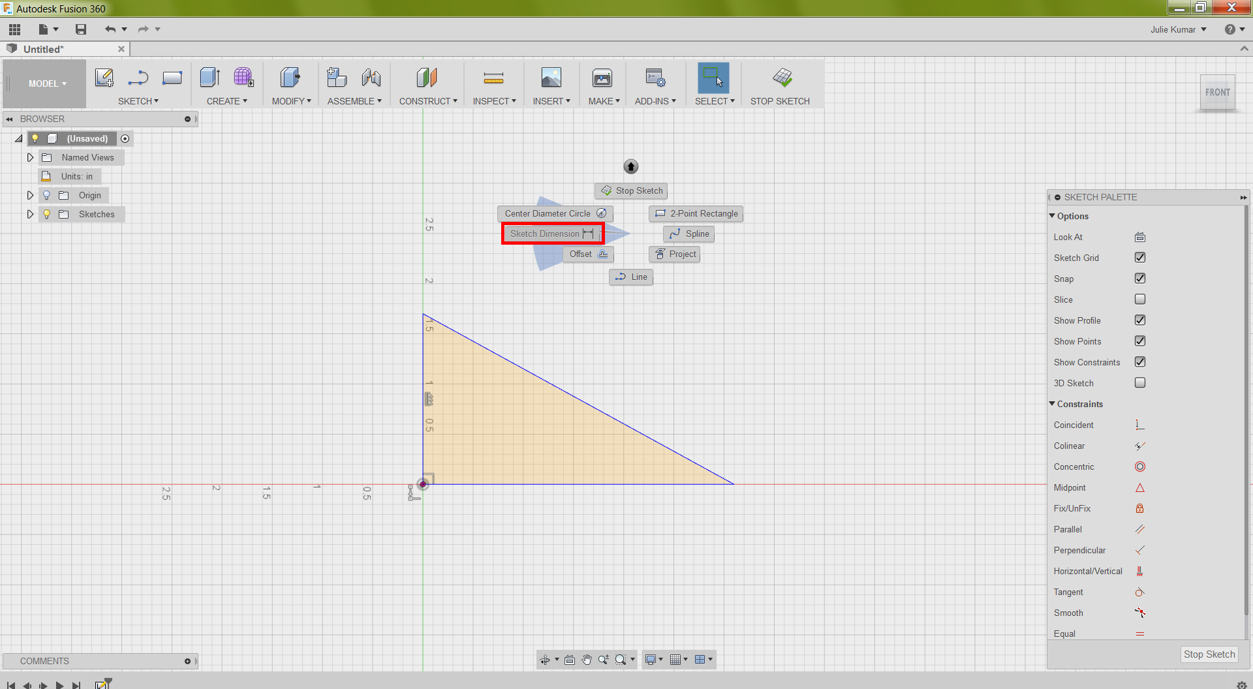1253x689 pixels.
Task: Expand the Sketches tree node
Action: (30, 214)
